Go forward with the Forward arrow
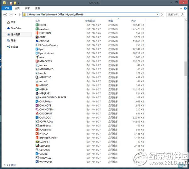This screenshot has width=189, height=169. click(x=11, y=15)
